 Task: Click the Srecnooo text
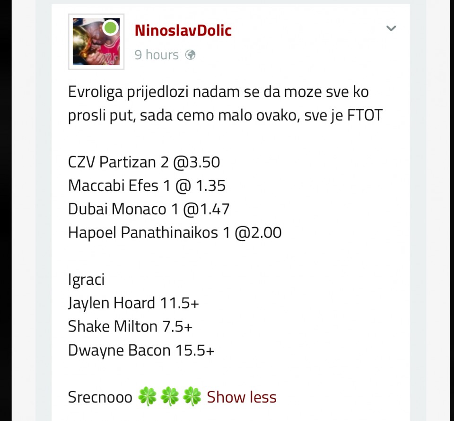tap(100, 397)
